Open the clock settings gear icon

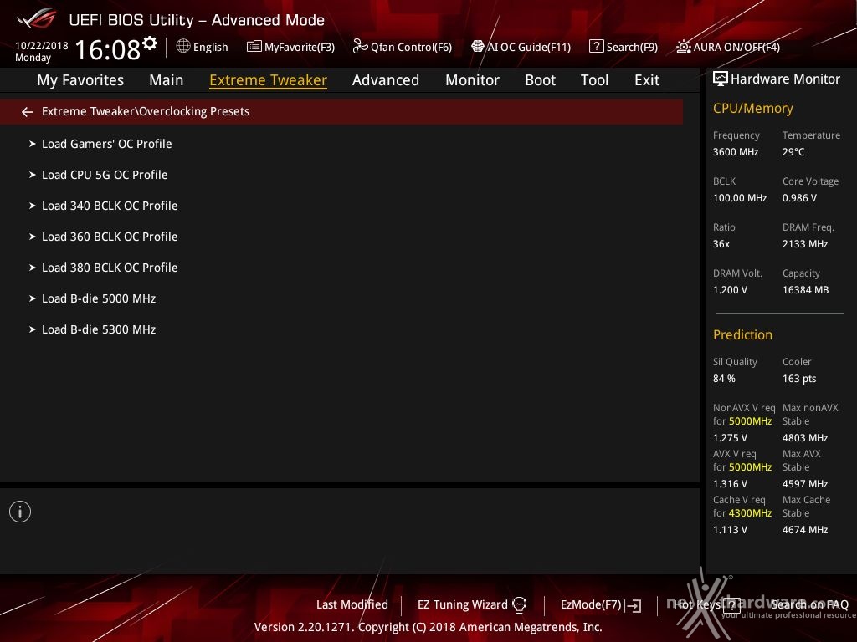150,43
